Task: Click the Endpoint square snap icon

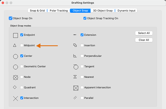Action: coord(15,35)
